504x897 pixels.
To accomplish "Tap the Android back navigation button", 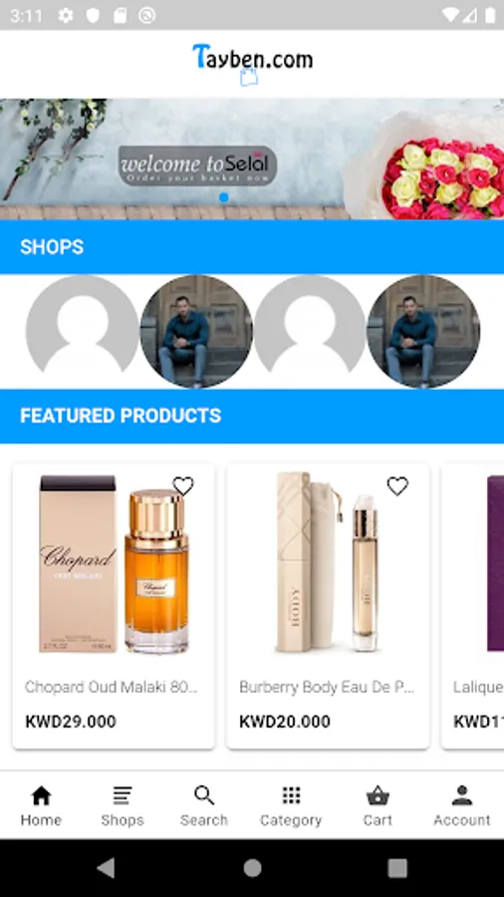I will point(106,868).
